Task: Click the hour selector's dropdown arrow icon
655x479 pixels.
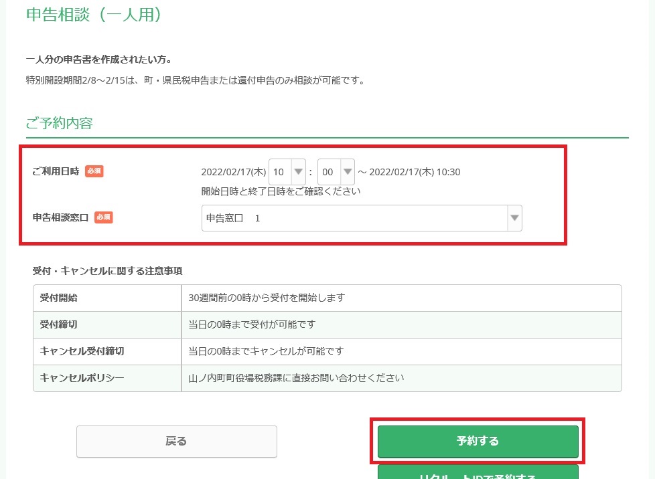Action: (297, 172)
